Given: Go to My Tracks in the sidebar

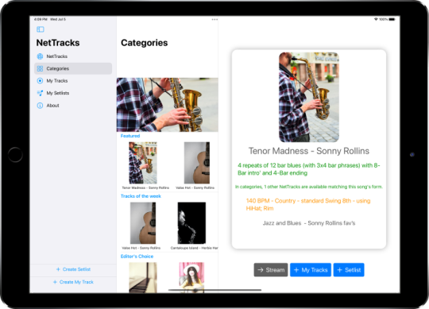Looking at the screenshot, I should coord(73,81).
